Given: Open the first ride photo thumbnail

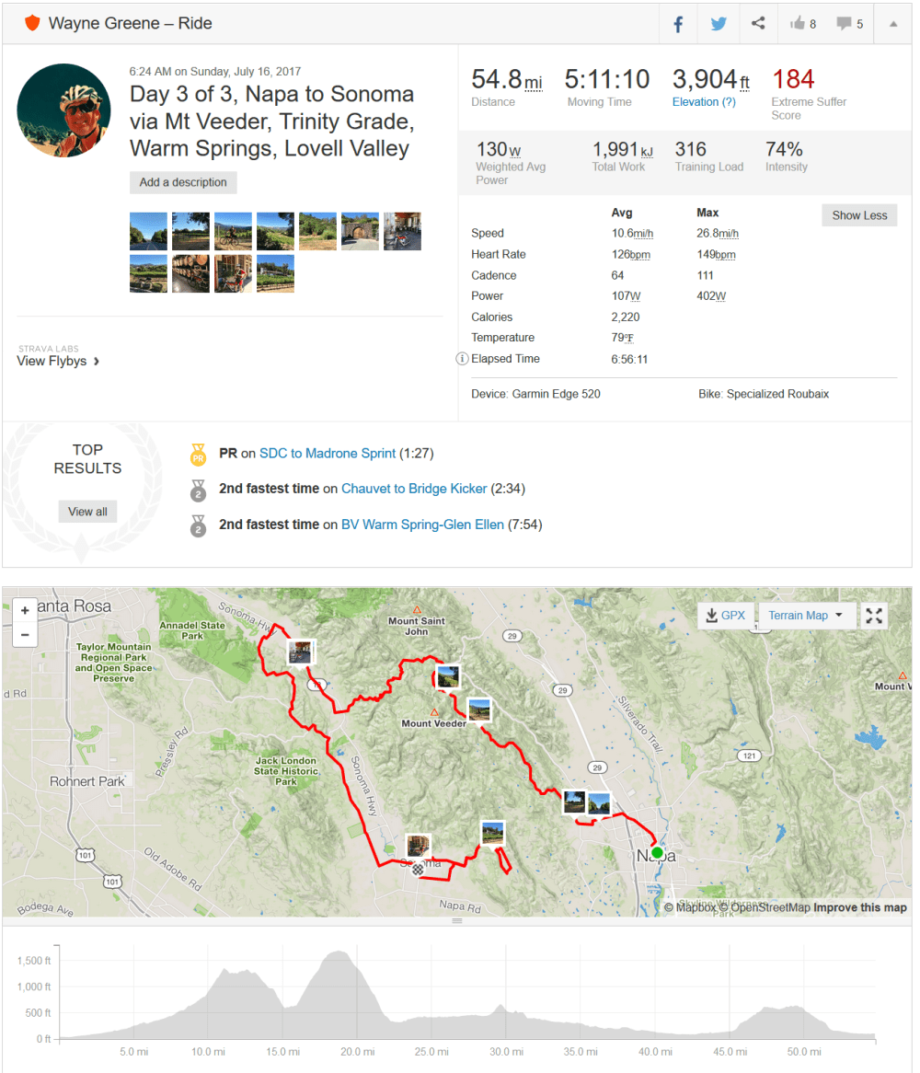Looking at the screenshot, I should click(148, 232).
